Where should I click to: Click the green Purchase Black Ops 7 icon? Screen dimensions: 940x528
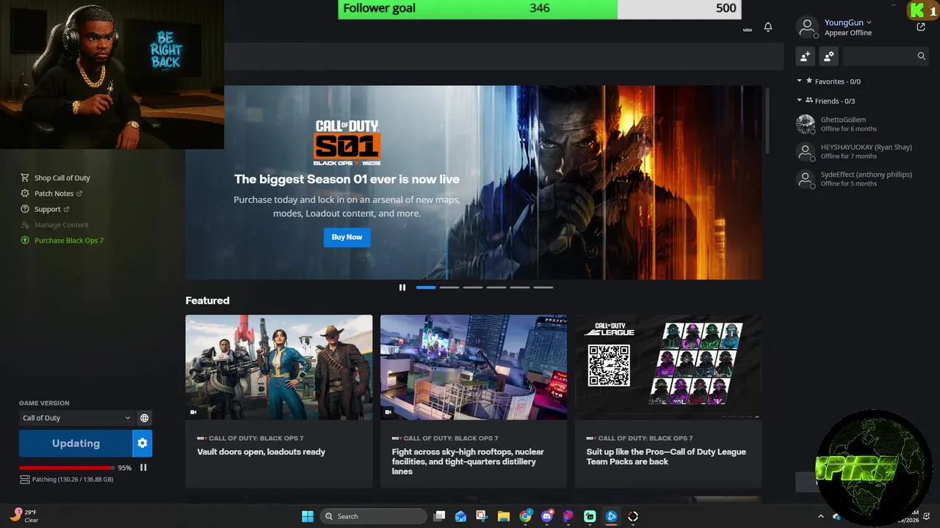pyautogui.click(x=25, y=241)
